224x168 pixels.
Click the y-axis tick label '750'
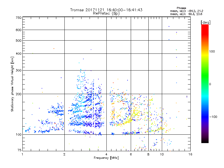[x=18, y=18]
